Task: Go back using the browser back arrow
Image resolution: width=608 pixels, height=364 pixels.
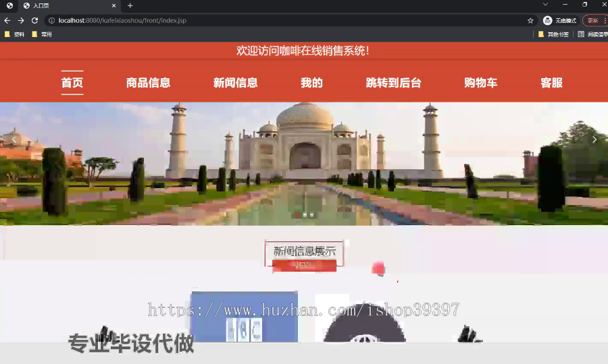Action: [x=7, y=20]
